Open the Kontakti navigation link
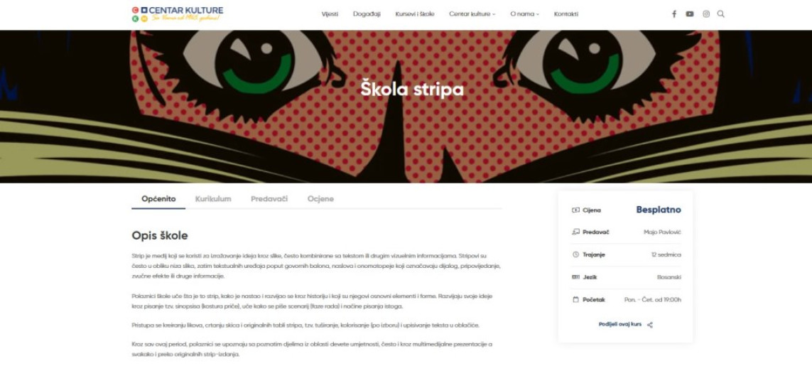This screenshot has height=371, width=812. tap(566, 14)
